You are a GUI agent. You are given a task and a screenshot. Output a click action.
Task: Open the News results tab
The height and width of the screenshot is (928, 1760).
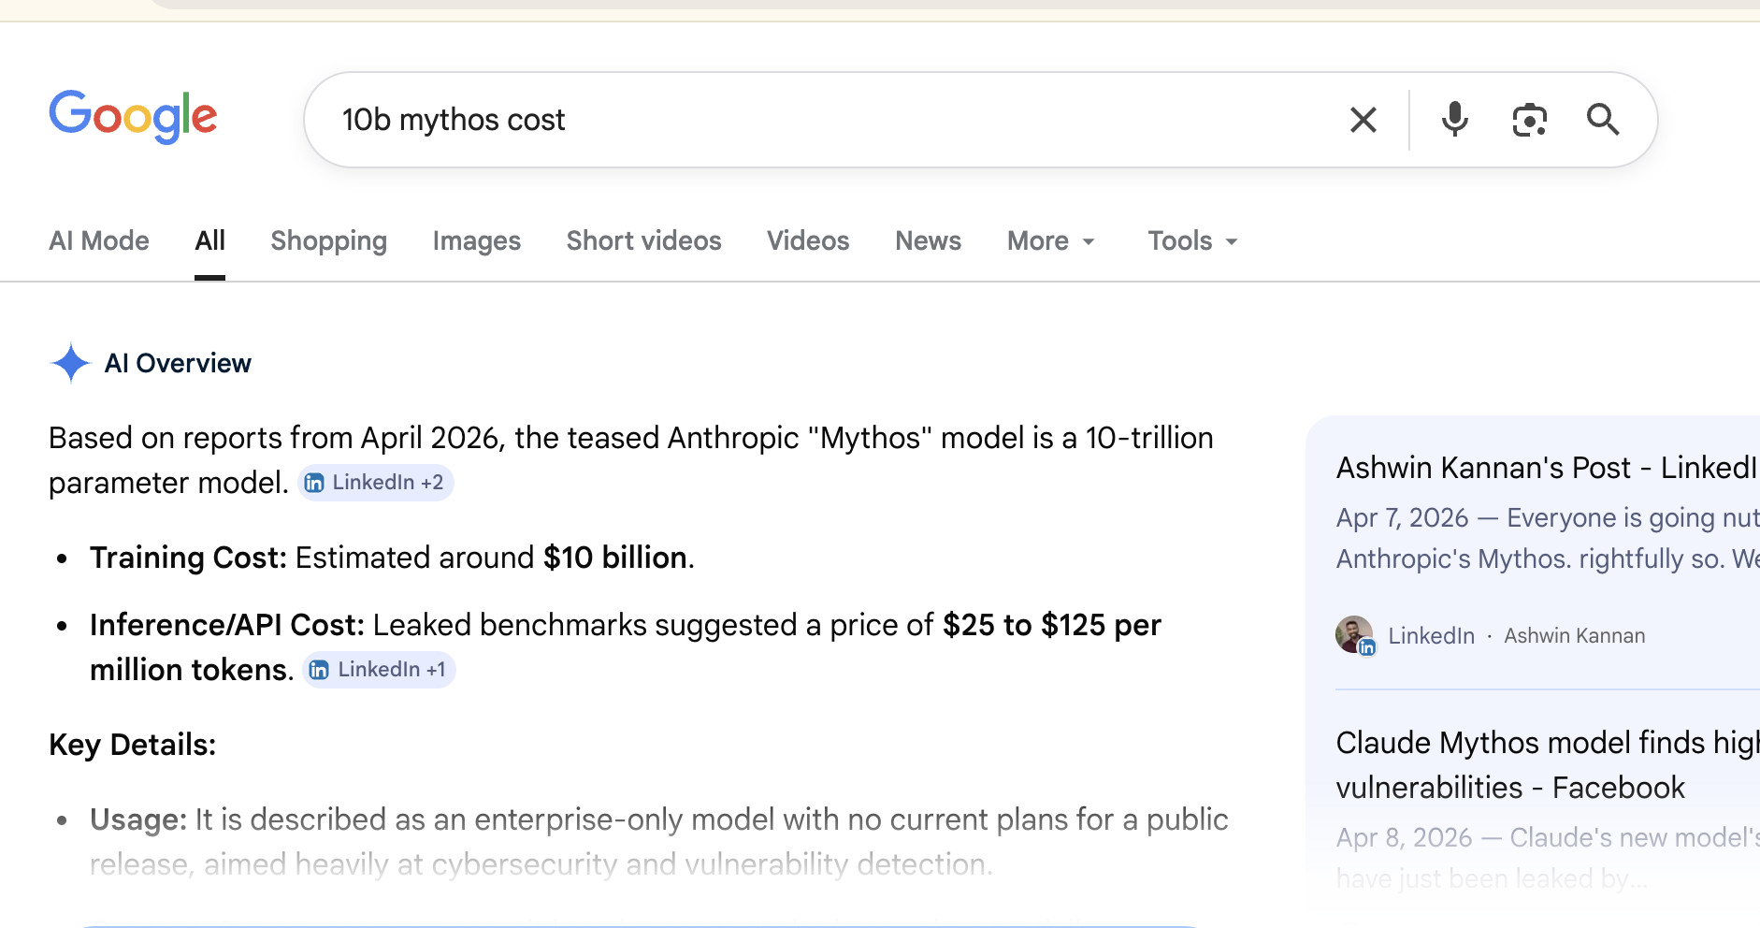pyautogui.click(x=927, y=241)
